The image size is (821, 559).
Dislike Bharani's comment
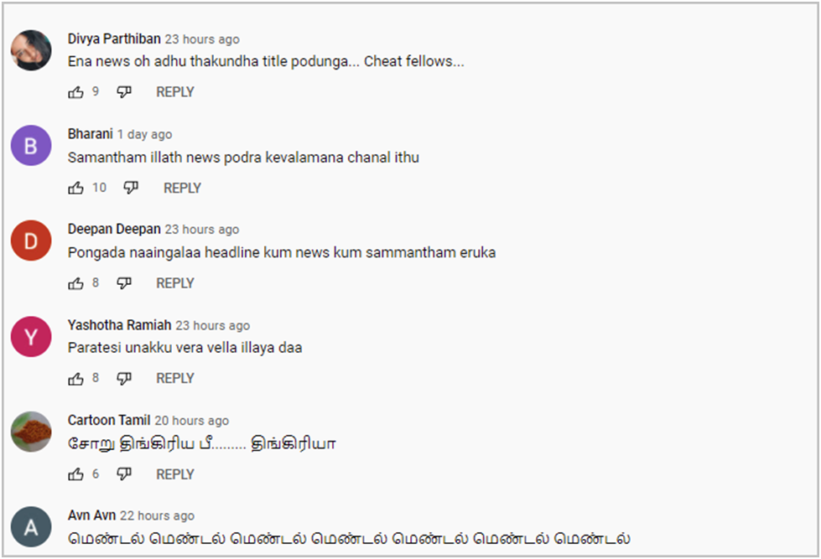pyautogui.click(x=131, y=188)
